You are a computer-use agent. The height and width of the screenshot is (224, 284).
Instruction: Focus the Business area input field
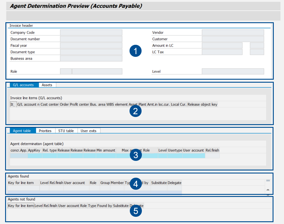pyautogui.click(x=91, y=58)
